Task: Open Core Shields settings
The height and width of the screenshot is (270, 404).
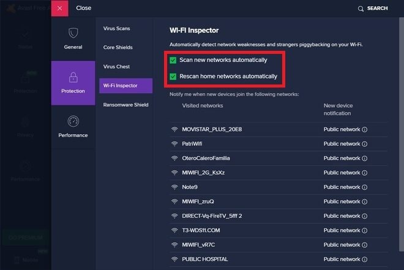Action: (118, 47)
